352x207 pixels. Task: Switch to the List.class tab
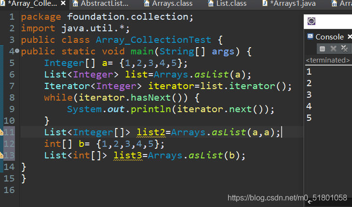pyautogui.click(x=231, y=3)
